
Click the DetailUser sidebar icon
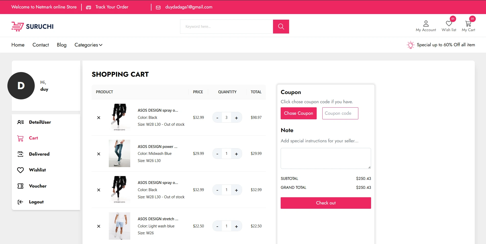20,122
